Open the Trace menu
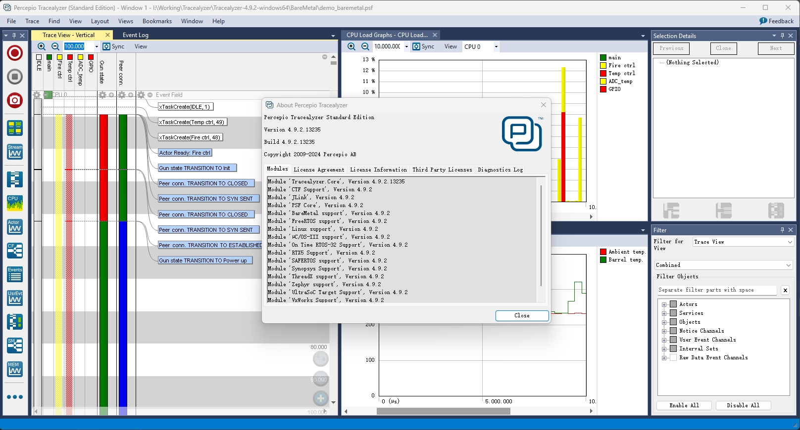The image size is (800, 430). pyautogui.click(x=32, y=21)
